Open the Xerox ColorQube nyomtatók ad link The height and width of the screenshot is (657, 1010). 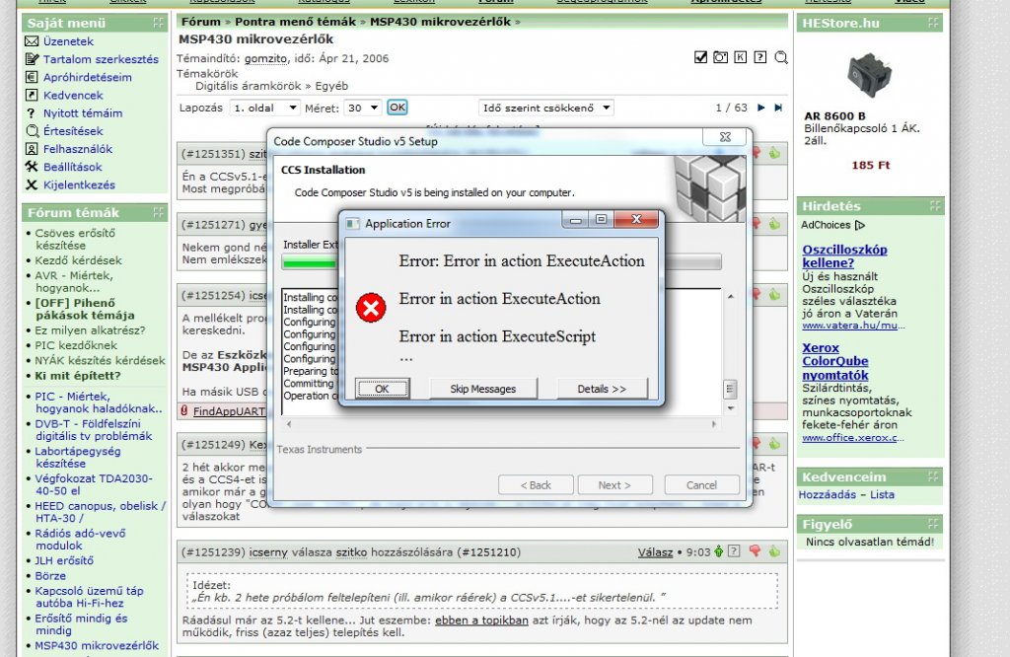[834, 361]
